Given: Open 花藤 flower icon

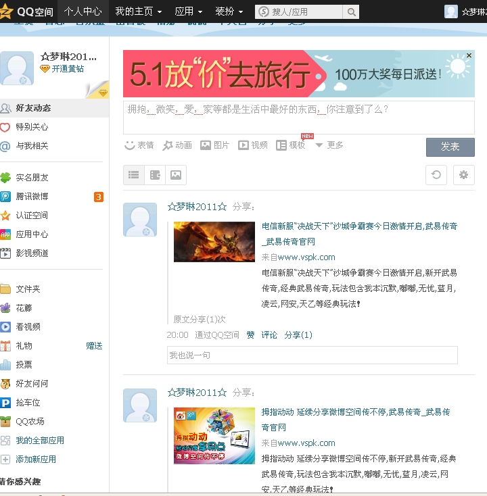Looking at the screenshot, I should 5,307.
